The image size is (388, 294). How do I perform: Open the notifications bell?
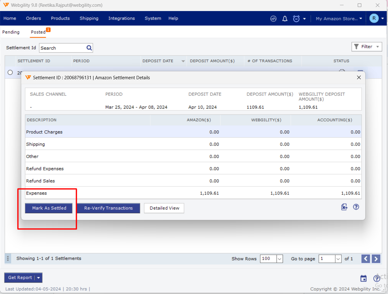[x=285, y=19]
